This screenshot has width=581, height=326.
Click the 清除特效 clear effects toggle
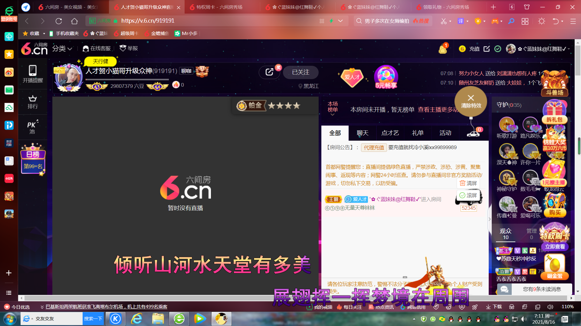coord(471,102)
